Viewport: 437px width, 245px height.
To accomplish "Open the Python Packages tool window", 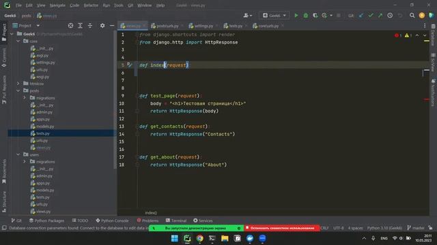I will click(x=46, y=220).
